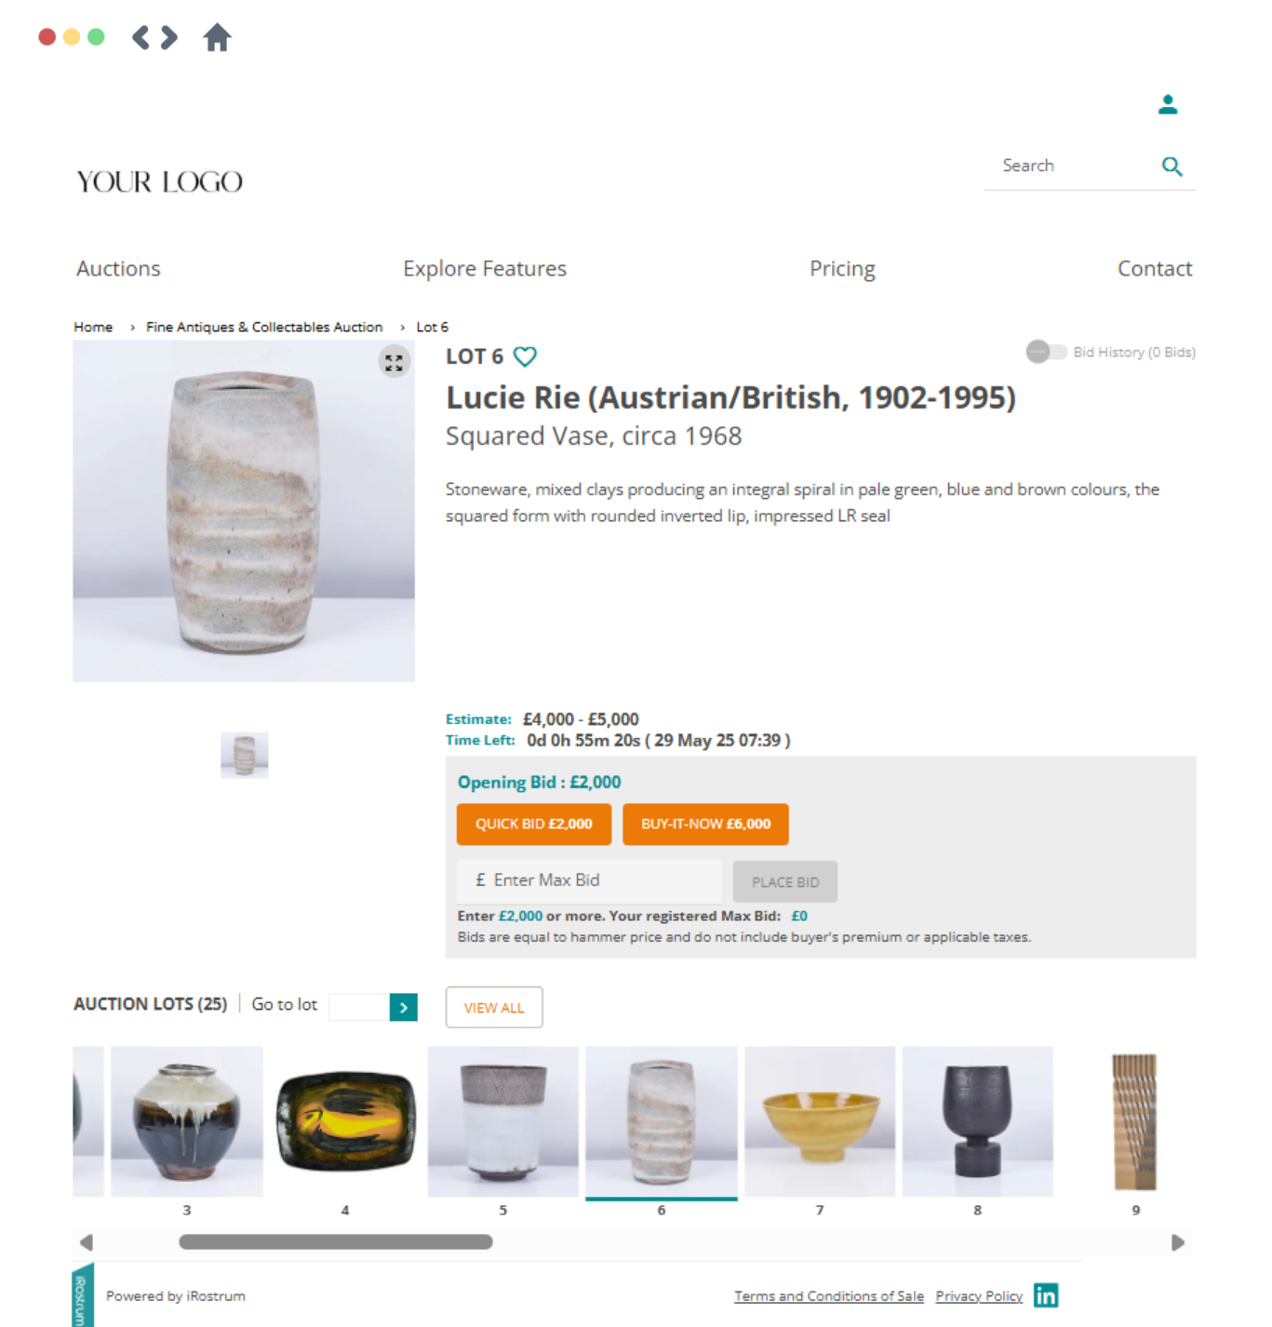Focus the Enter Max Bid field
This screenshot has height=1327, width=1272.
coord(589,880)
